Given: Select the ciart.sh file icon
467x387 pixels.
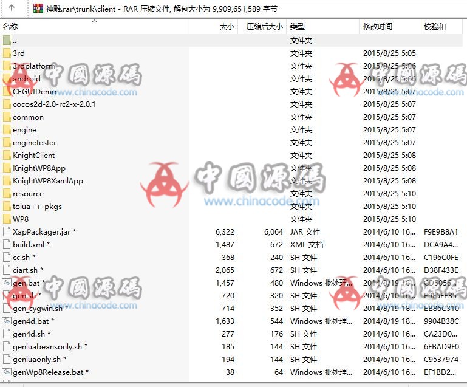Looking at the screenshot, I should [7, 270].
